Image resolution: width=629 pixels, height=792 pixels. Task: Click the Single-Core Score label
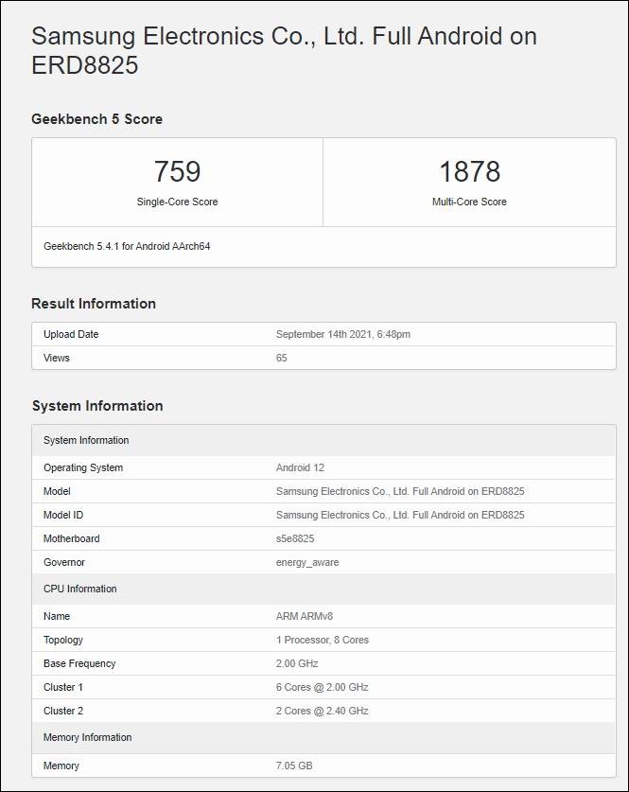coord(177,202)
